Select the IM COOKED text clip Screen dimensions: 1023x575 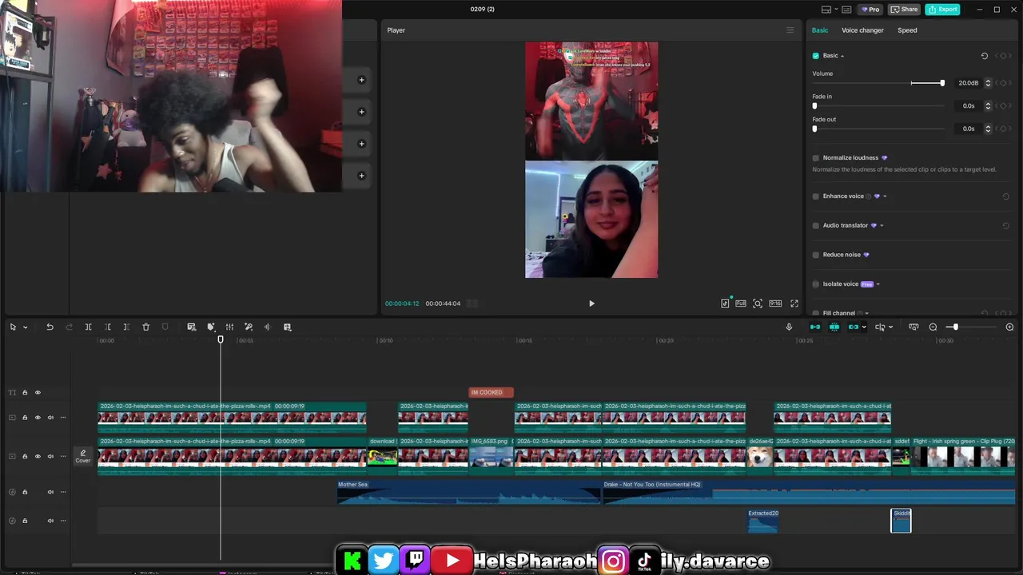491,392
